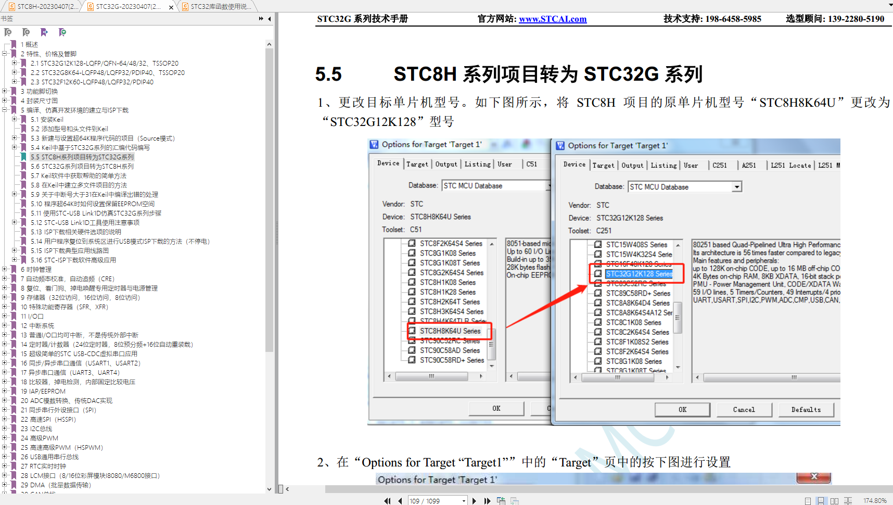
Task: Collapse bookmarks panel with left arrow
Action: 270,19
